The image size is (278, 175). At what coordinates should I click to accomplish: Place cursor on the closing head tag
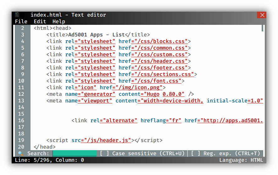tap(45, 147)
